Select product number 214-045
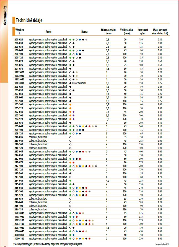179x247 pixels. pyautogui.click(x=19, y=180)
